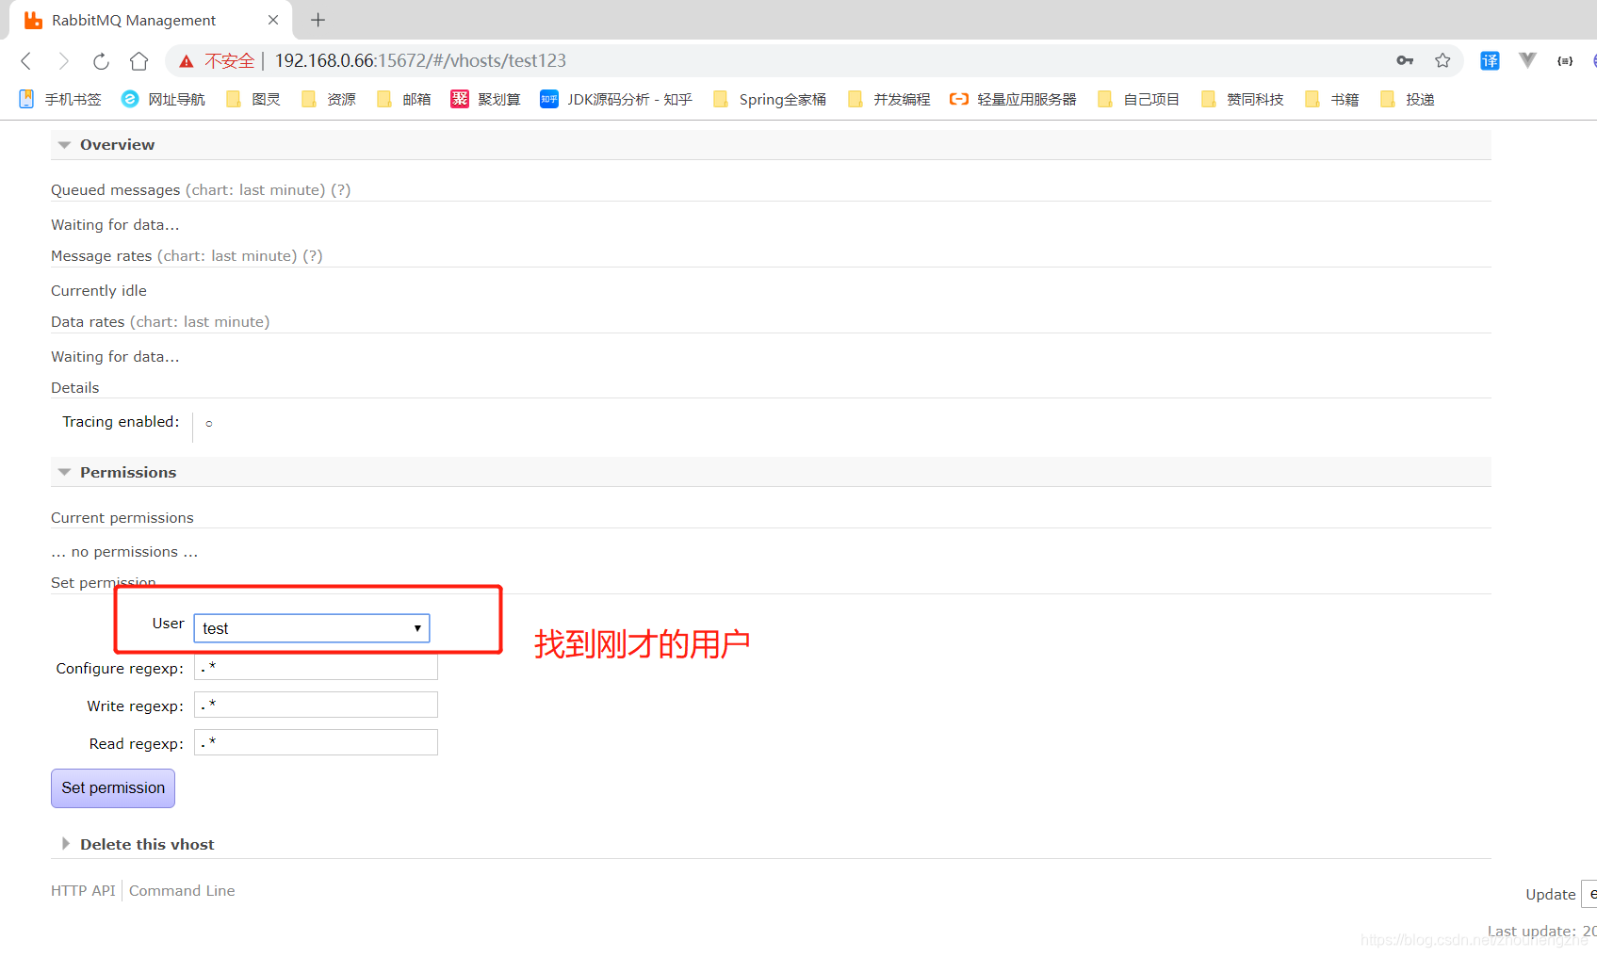Open the 轻量应用服务器 bookmark

click(1013, 99)
